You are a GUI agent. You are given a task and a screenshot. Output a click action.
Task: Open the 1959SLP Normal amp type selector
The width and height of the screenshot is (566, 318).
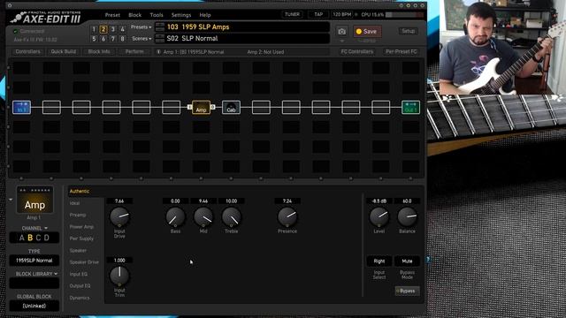coord(34,261)
